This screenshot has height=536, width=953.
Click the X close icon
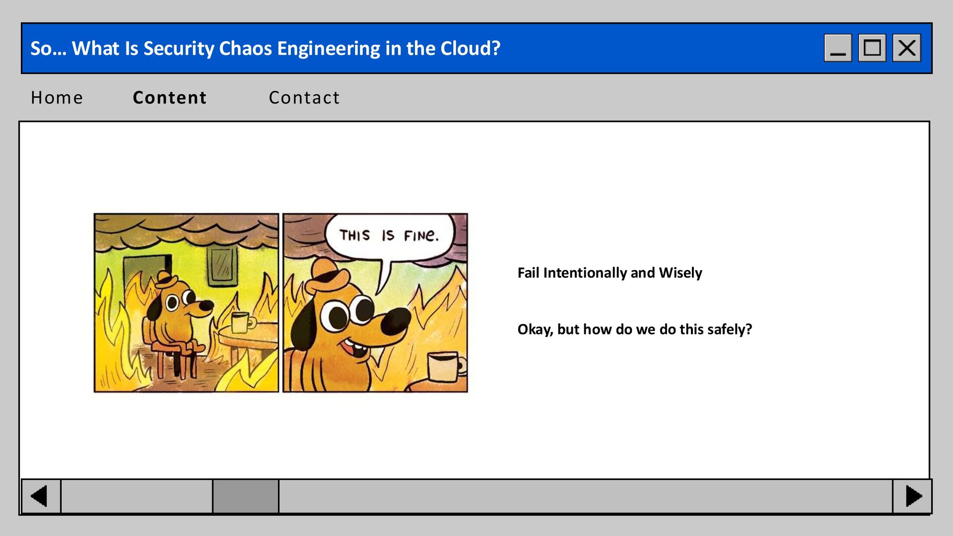907,48
